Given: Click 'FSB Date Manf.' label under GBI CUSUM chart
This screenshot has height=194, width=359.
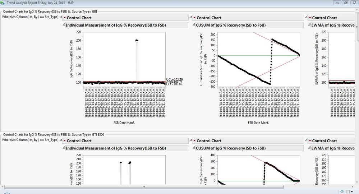Looking at the screenshot, I should [258, 123].
